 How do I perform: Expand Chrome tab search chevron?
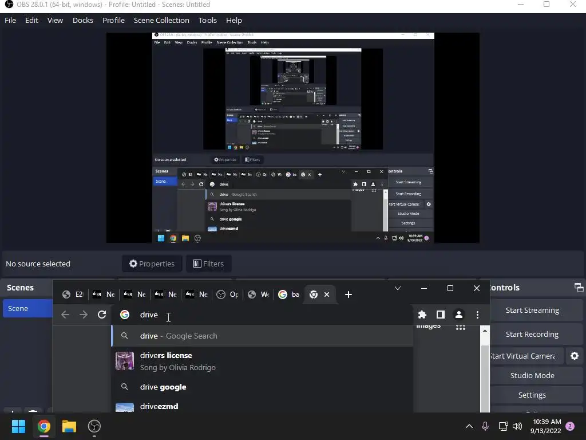398,288
